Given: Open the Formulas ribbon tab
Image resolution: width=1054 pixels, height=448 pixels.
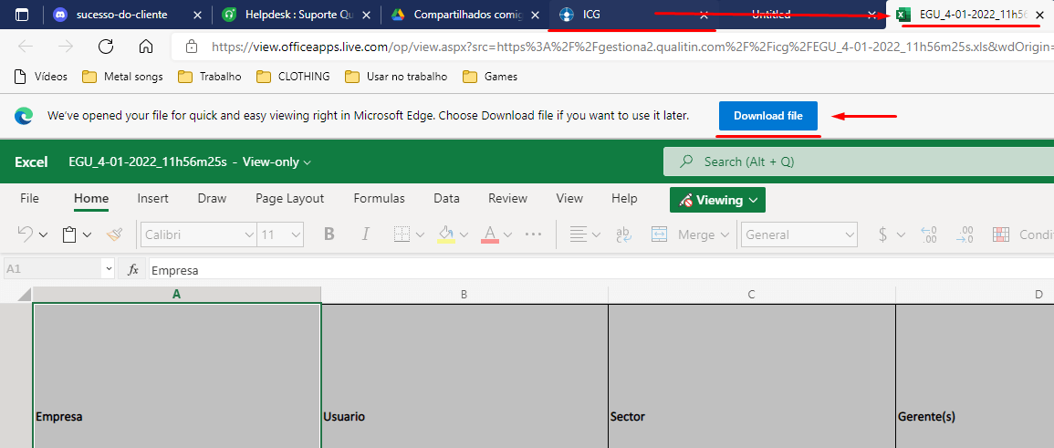Looking at the screenshot, I should tap(379, 198).
